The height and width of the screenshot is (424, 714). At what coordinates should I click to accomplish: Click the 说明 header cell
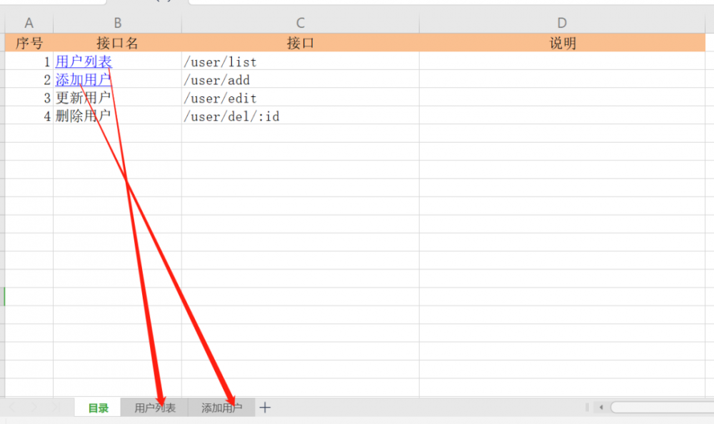(x=562, y=43)
